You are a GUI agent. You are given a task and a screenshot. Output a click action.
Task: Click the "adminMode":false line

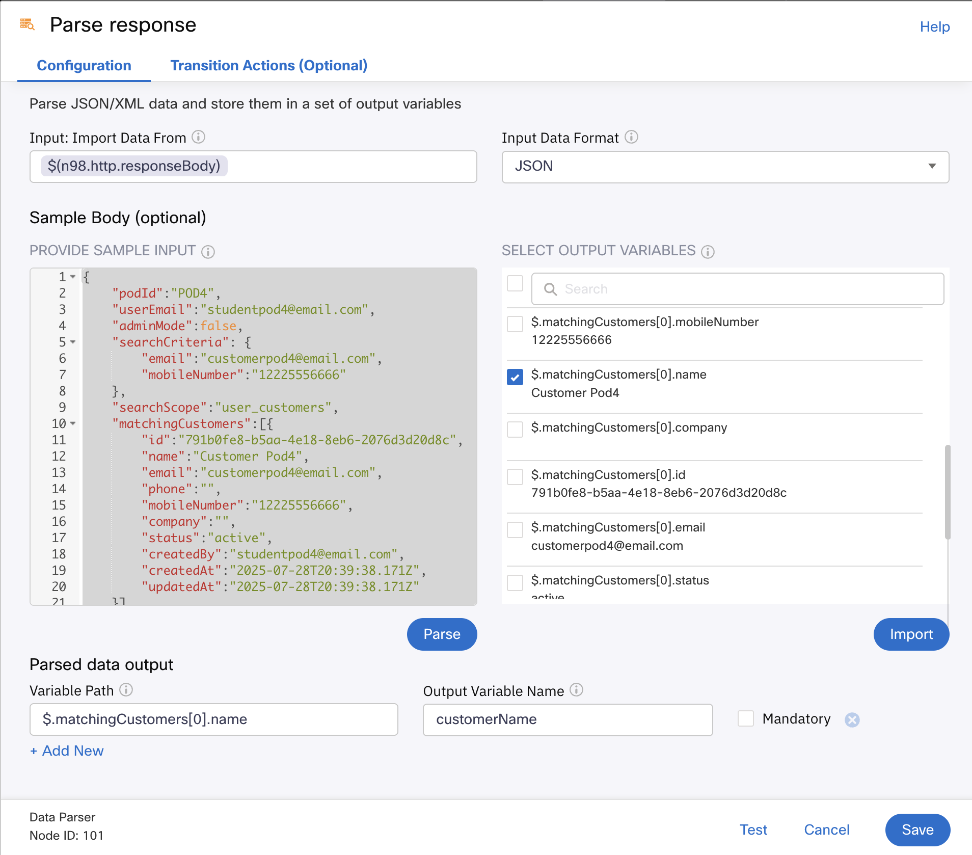(x=177, y=326)
